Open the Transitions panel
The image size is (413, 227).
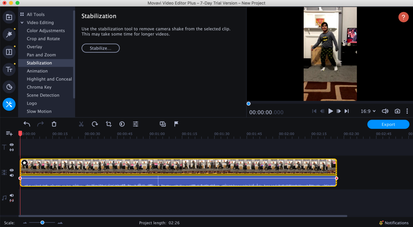click(x=9, y=52)
